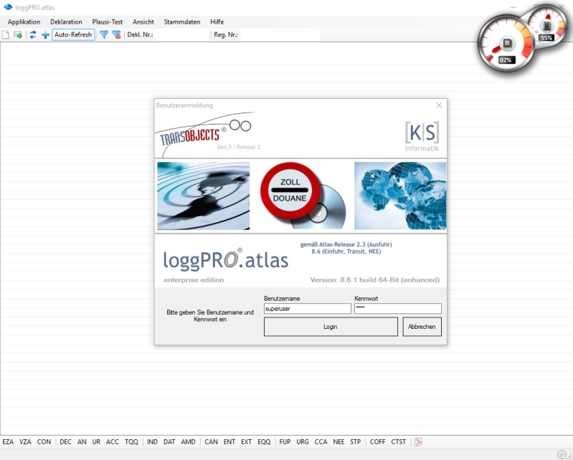
Task: Select UR in the bottom bar
Action: (x=97, y=442)
